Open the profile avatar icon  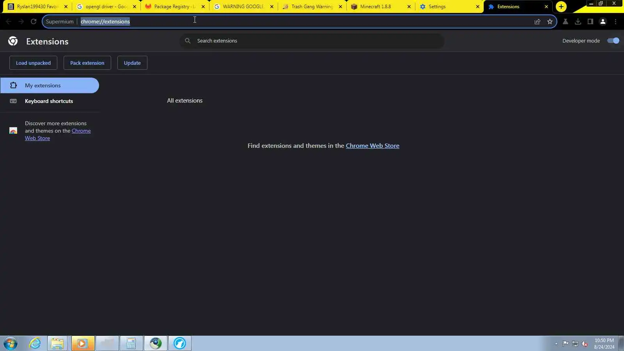[603, 21]
